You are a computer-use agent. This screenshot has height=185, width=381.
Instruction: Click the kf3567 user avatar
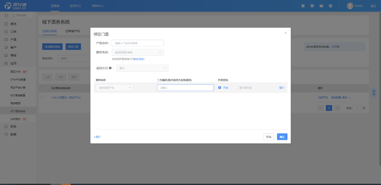(x=350, y=6)
